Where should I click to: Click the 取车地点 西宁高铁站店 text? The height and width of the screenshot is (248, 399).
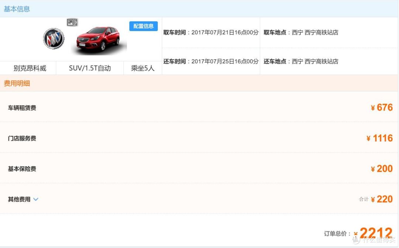[x=315, y=32]
